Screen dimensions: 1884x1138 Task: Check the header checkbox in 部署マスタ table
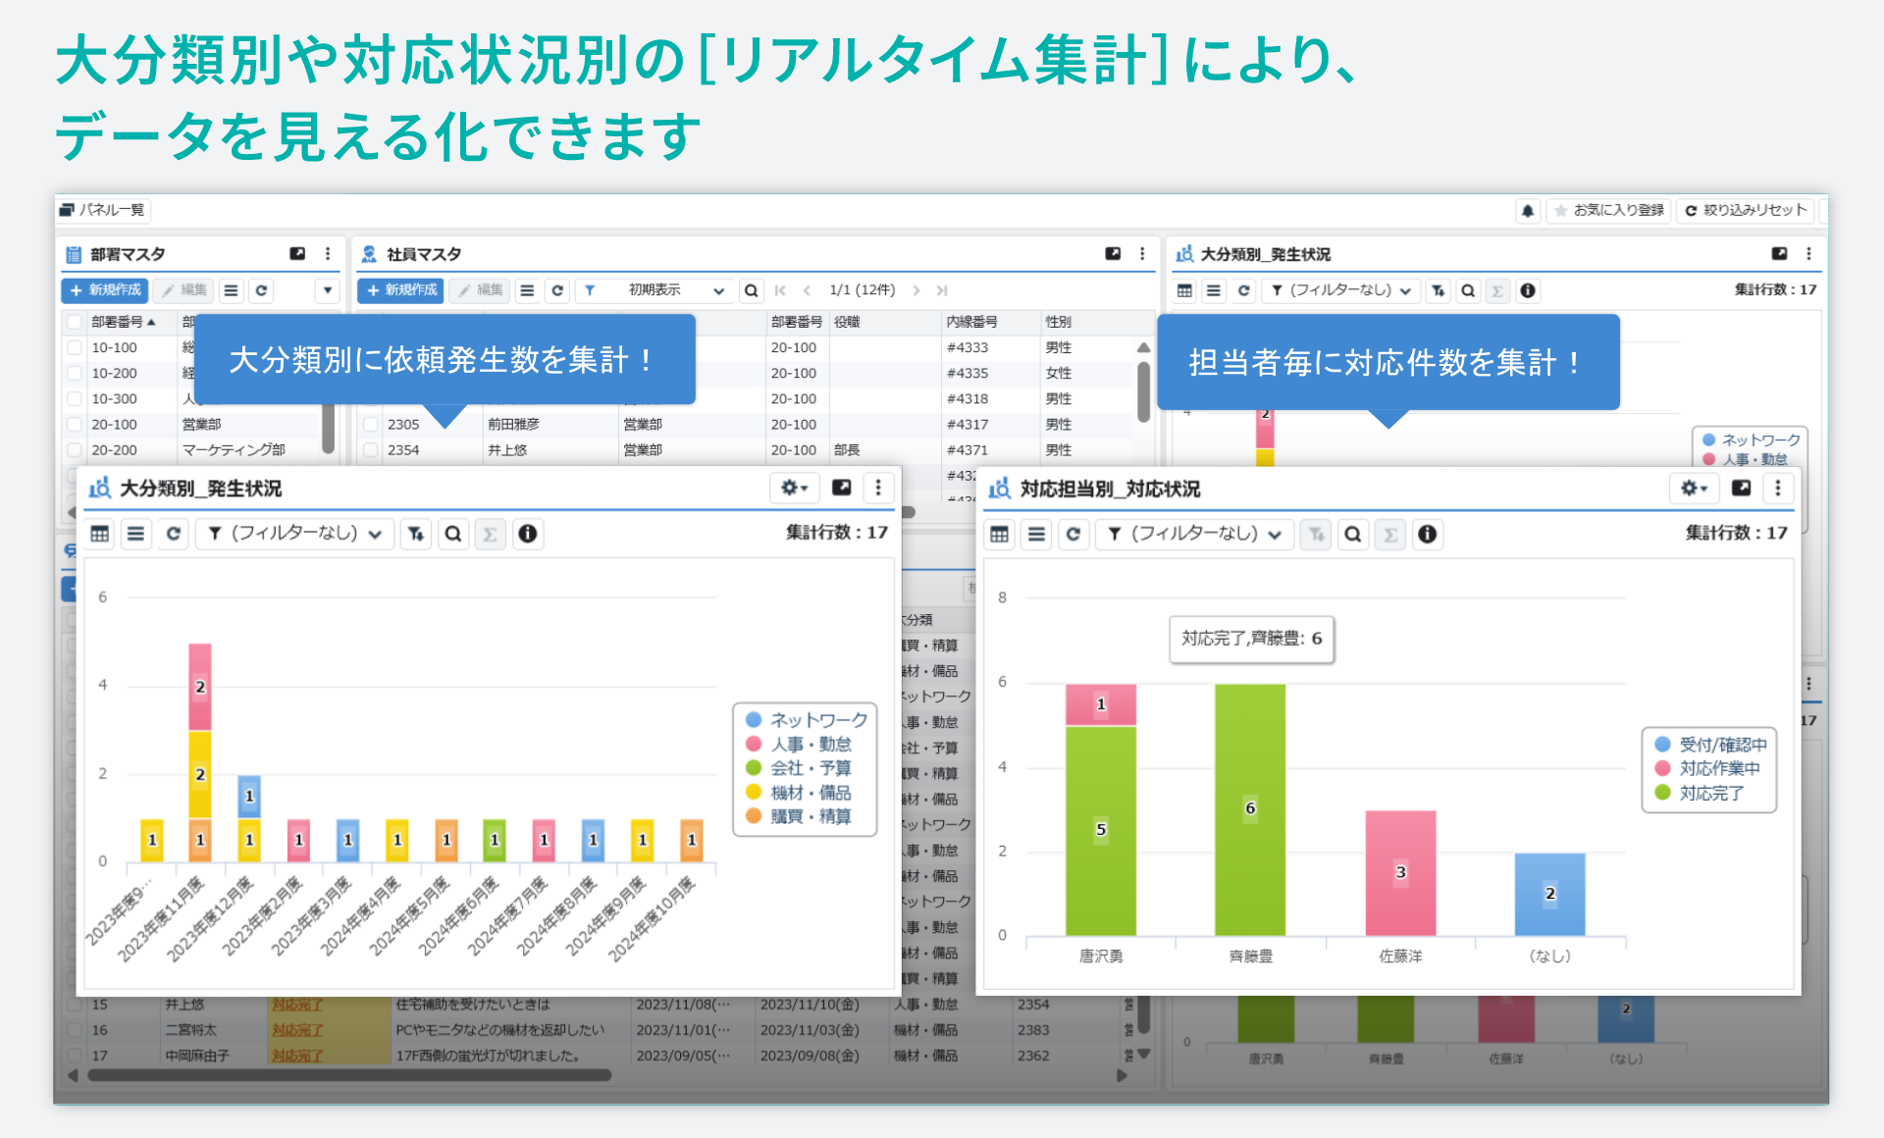click(x=76, y=321)
